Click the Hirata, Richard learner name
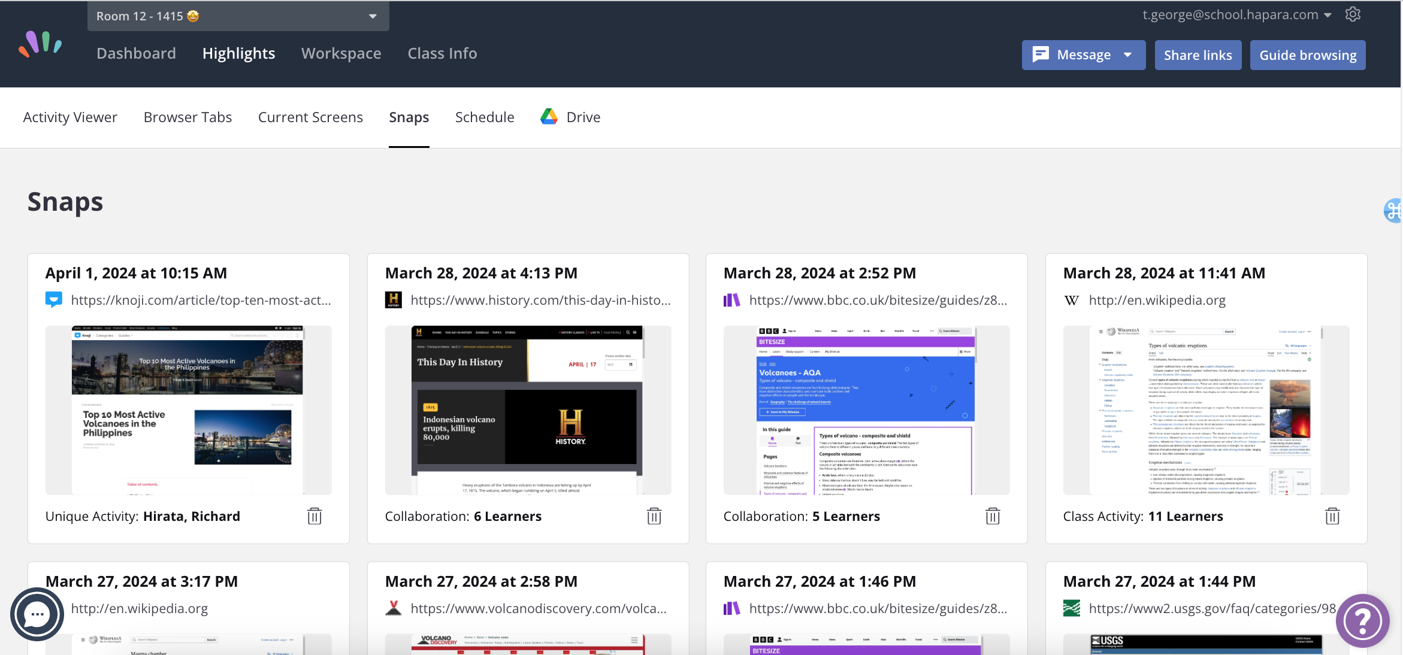 pos(192,516)
